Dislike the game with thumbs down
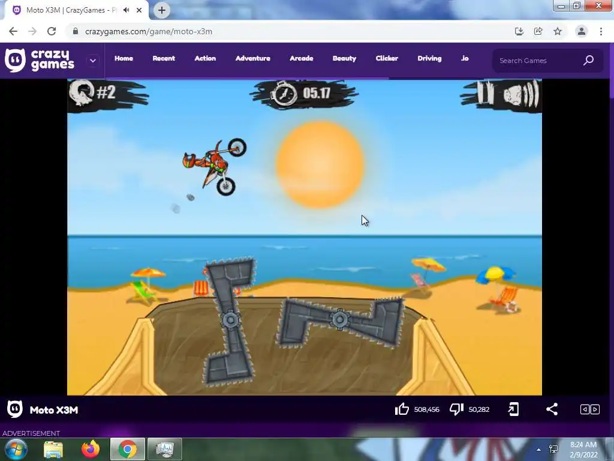614x461 pixels. pos(456,409)
